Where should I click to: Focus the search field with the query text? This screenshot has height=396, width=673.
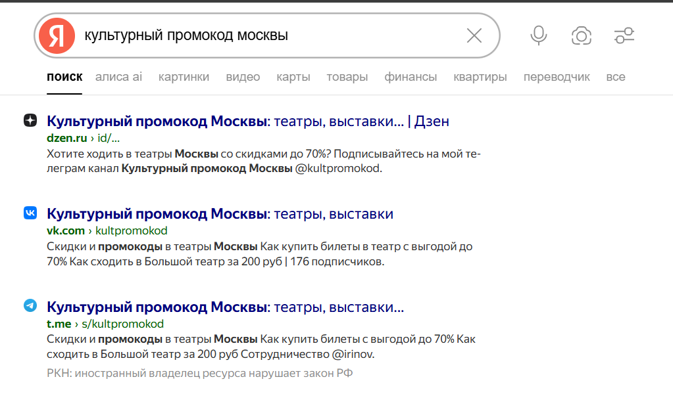click(x=266, y=35)
